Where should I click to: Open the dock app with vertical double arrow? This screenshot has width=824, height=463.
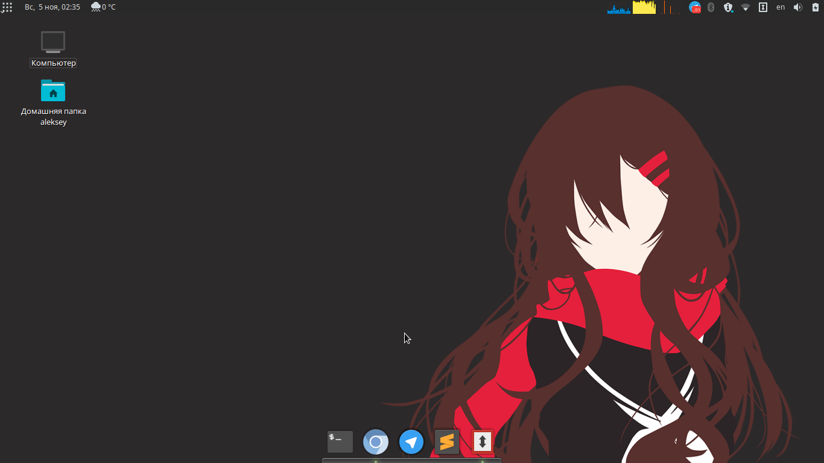tap(483, 442)
